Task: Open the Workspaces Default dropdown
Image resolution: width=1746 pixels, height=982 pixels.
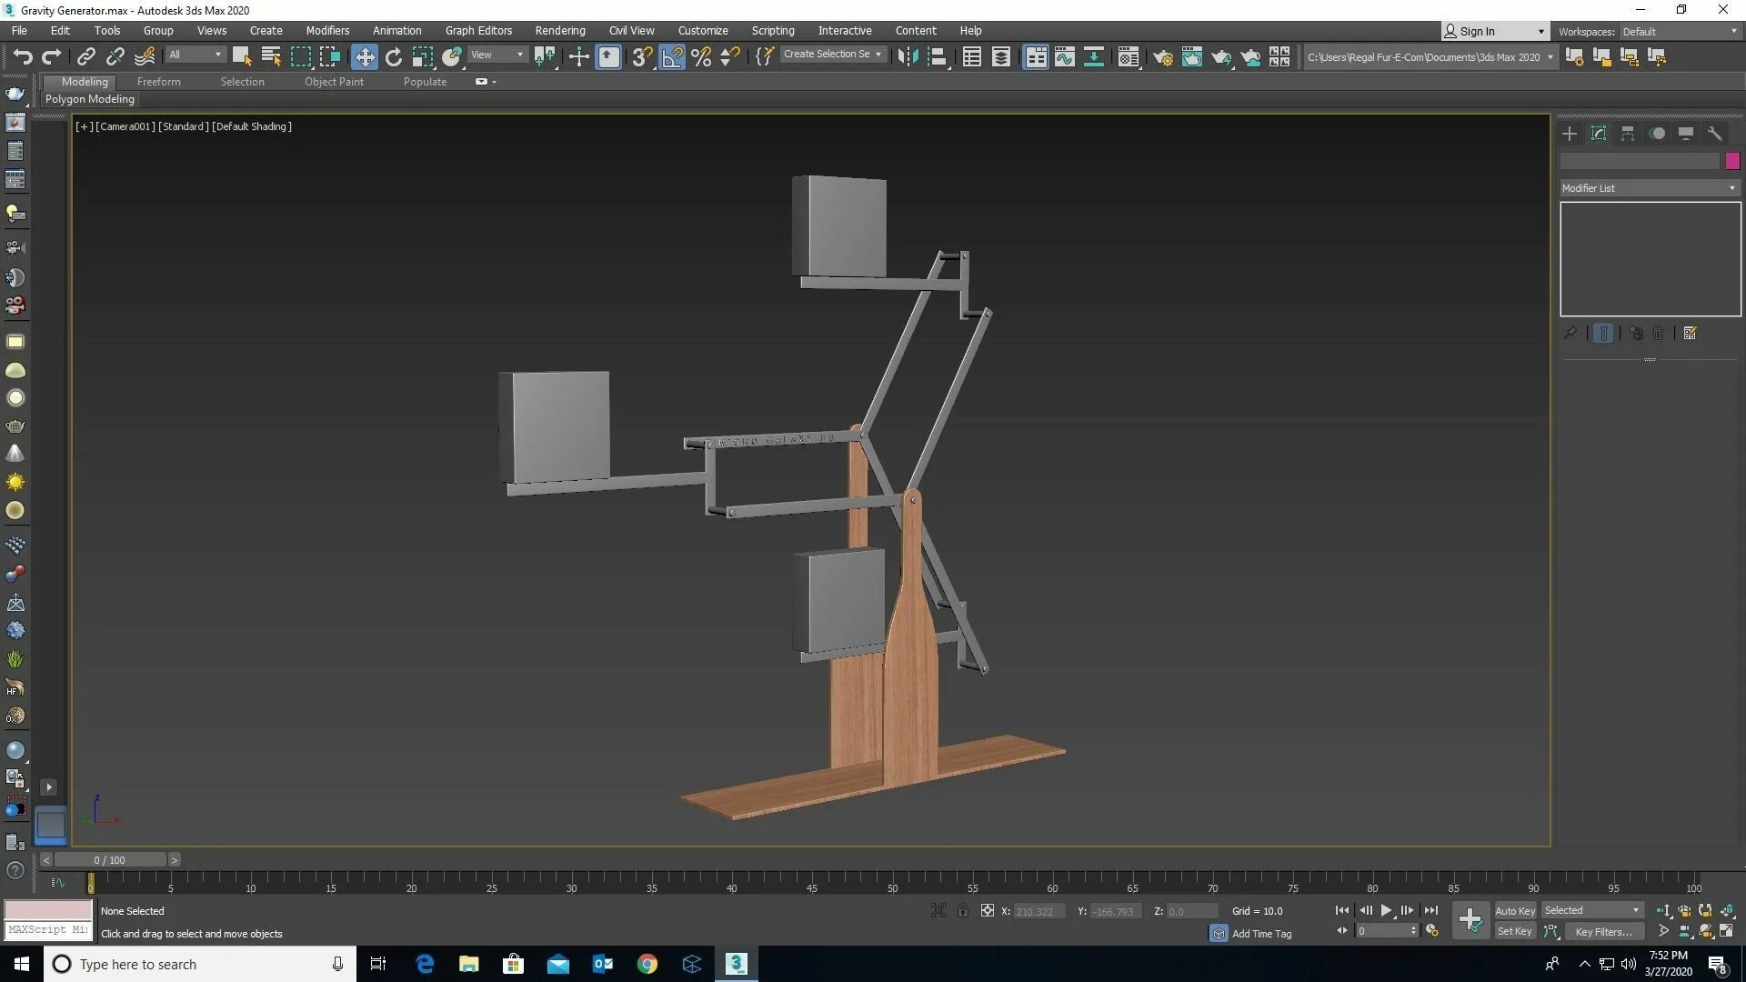Action: [1679, 31]
